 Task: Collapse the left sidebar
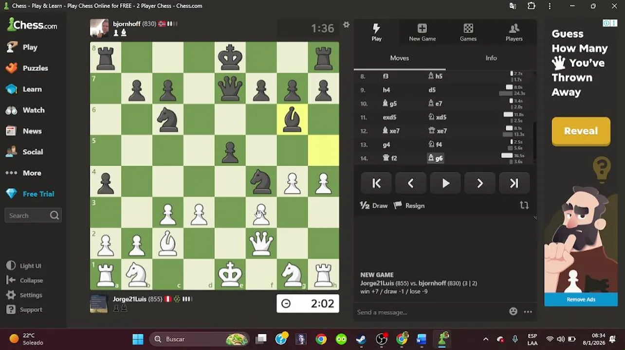point(24,280)
